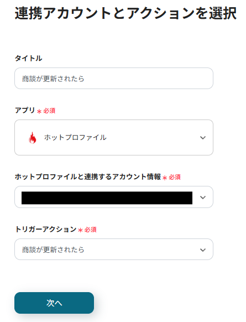The height and width of the screenshot is (322, 246).
Task: Click the red asterisk next to アカウント情報
Action: click(165, 178)
